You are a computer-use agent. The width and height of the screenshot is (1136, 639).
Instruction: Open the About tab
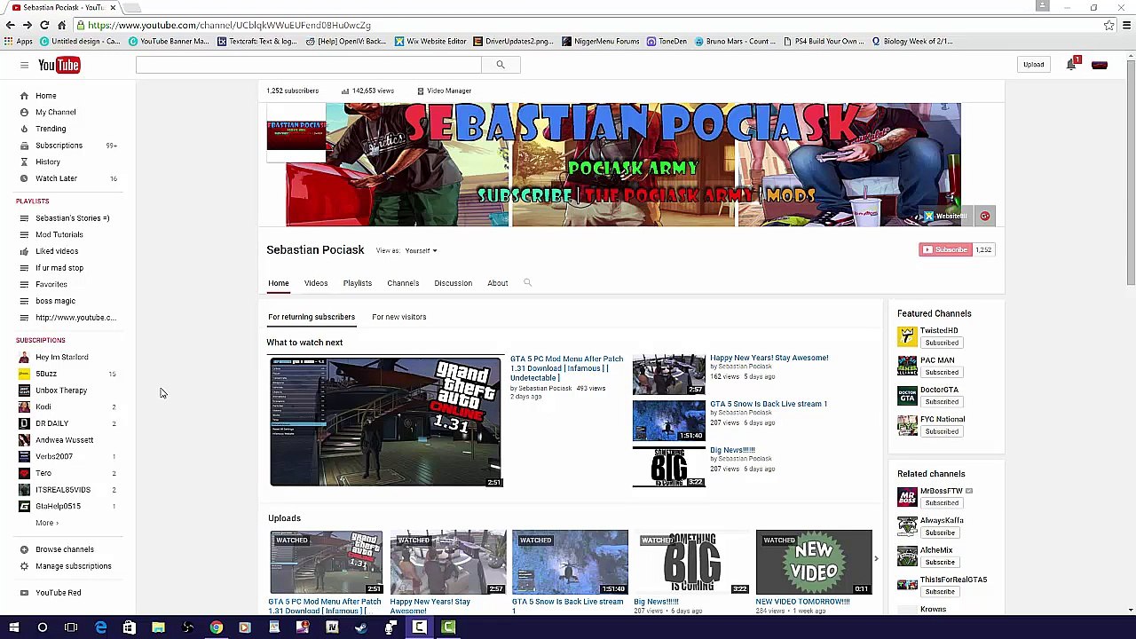[x=498, y=283]
